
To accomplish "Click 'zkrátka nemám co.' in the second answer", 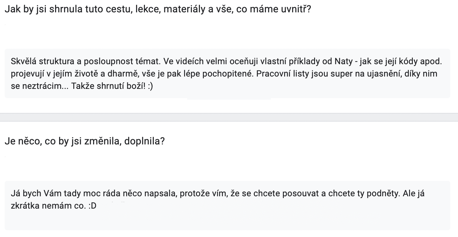I will (48, 206).
